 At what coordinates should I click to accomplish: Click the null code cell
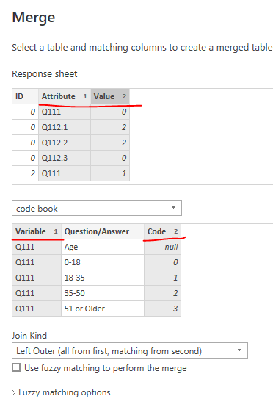click(163, 247)
